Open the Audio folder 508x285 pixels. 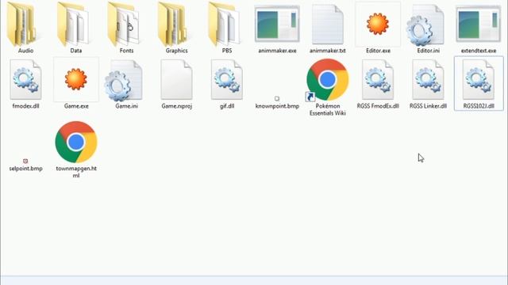pos(25,24)
